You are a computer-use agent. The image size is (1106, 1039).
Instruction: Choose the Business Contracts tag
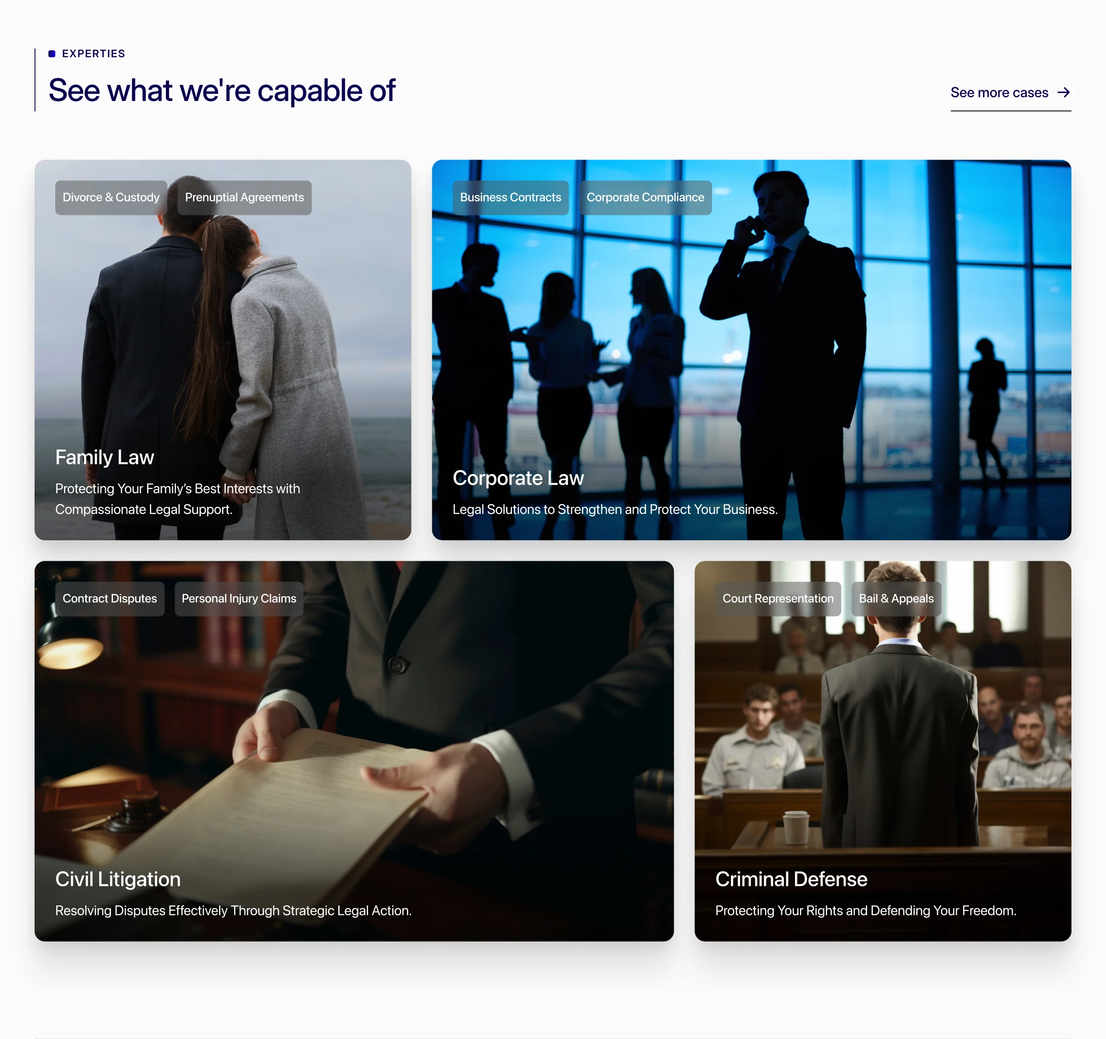click(510, 197)
